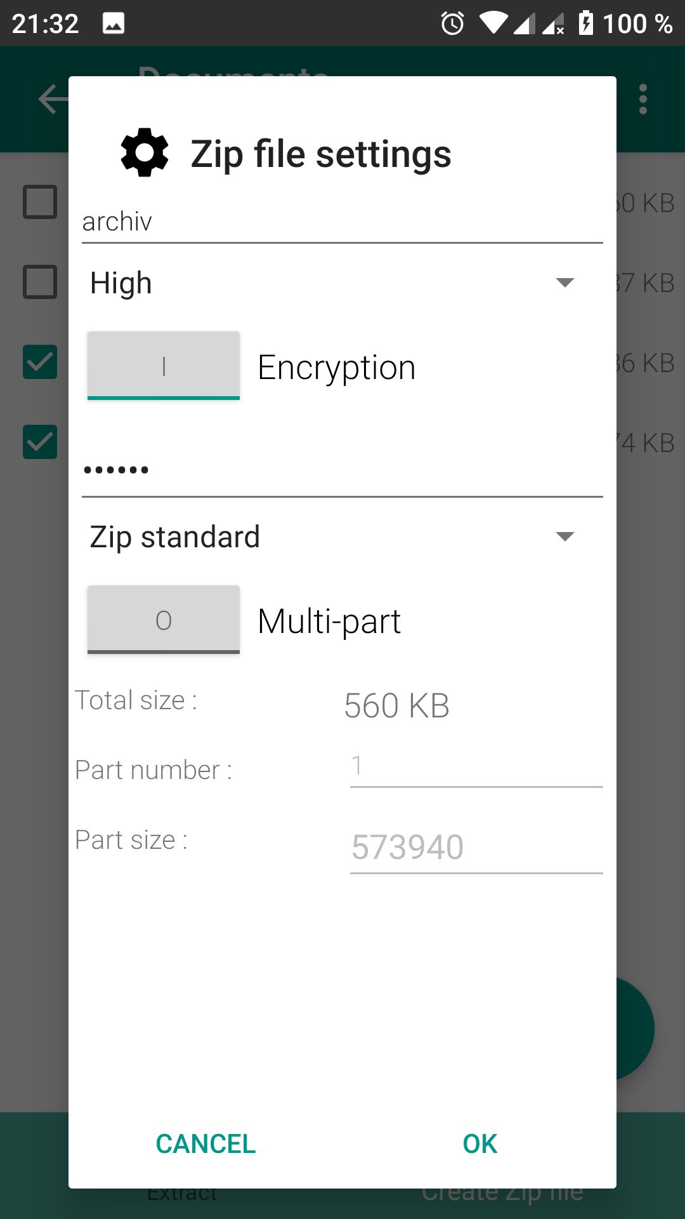The image size is (685, 1219).
Task: Tap the image notification icon in status bar
Action: (x=114, y=24)
